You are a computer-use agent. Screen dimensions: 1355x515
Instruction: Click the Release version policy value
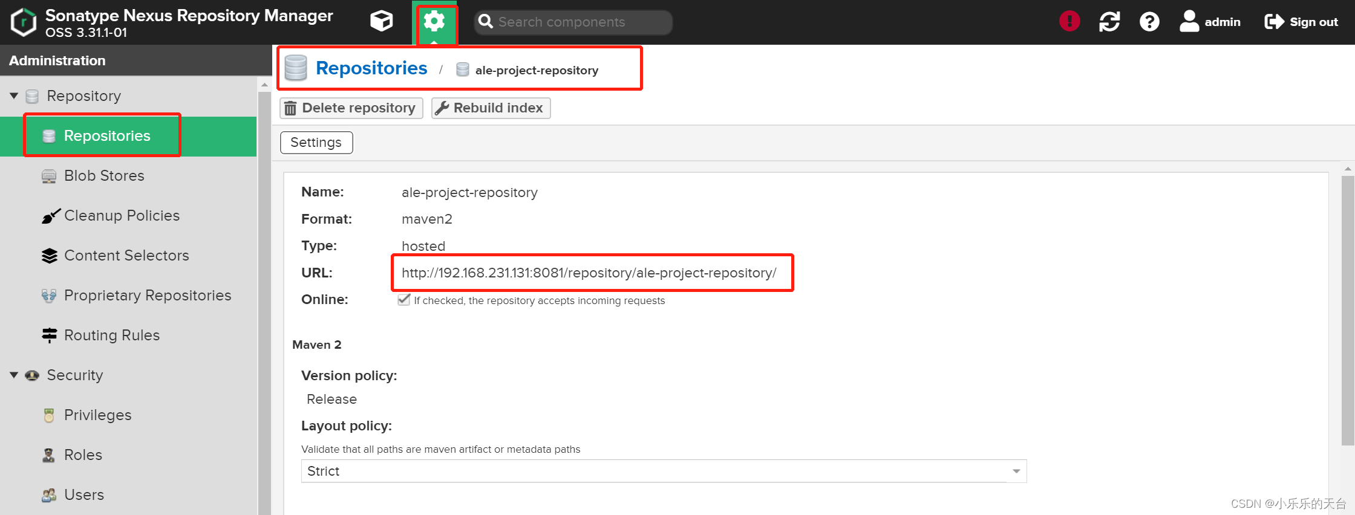331,399
